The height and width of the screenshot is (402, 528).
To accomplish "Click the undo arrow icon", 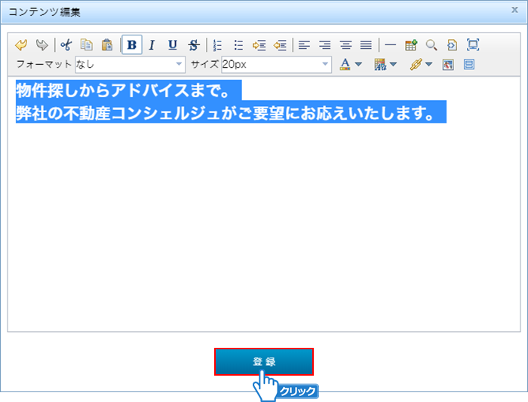I will [21, 44].
